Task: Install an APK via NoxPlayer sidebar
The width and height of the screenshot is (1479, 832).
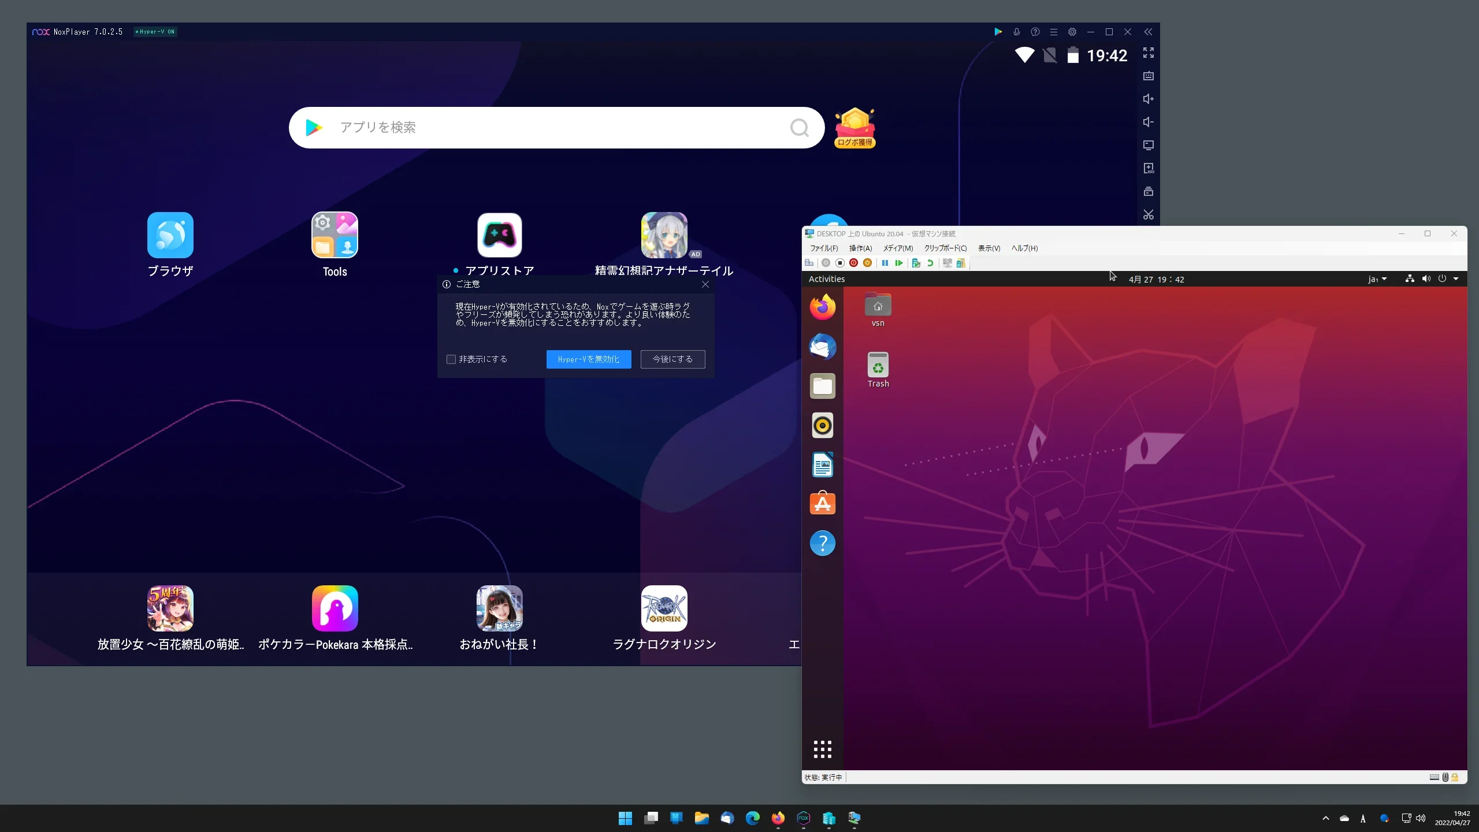Action: (x=1149, y=168)
